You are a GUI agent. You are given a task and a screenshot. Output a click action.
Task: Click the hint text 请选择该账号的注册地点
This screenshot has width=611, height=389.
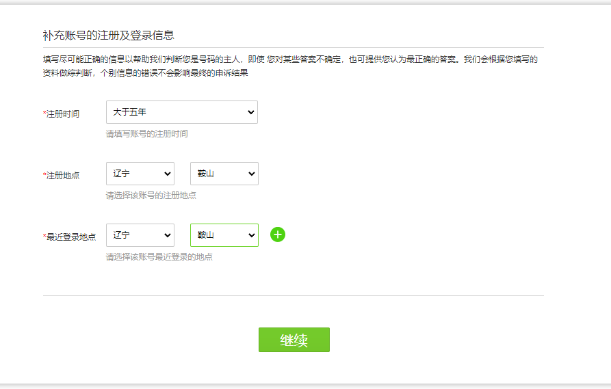(x=151, y=196)
